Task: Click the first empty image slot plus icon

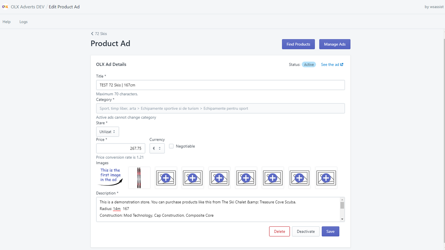Action: coord(166,178)
